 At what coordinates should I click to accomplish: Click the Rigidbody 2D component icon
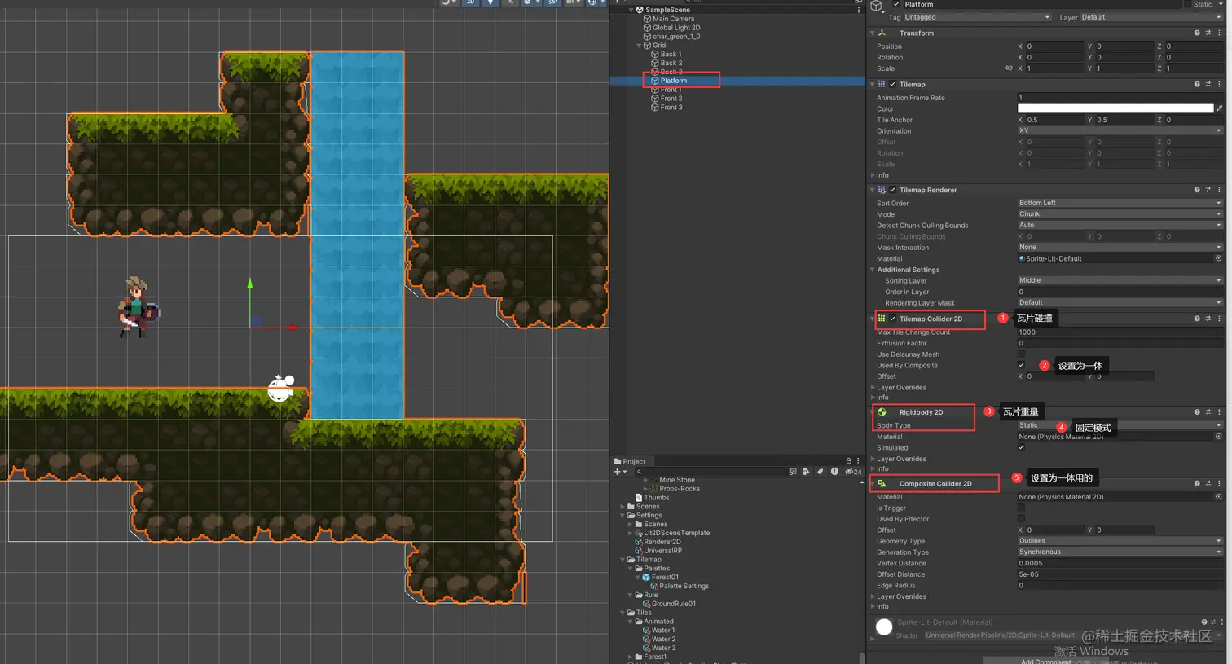coord(882,412)
